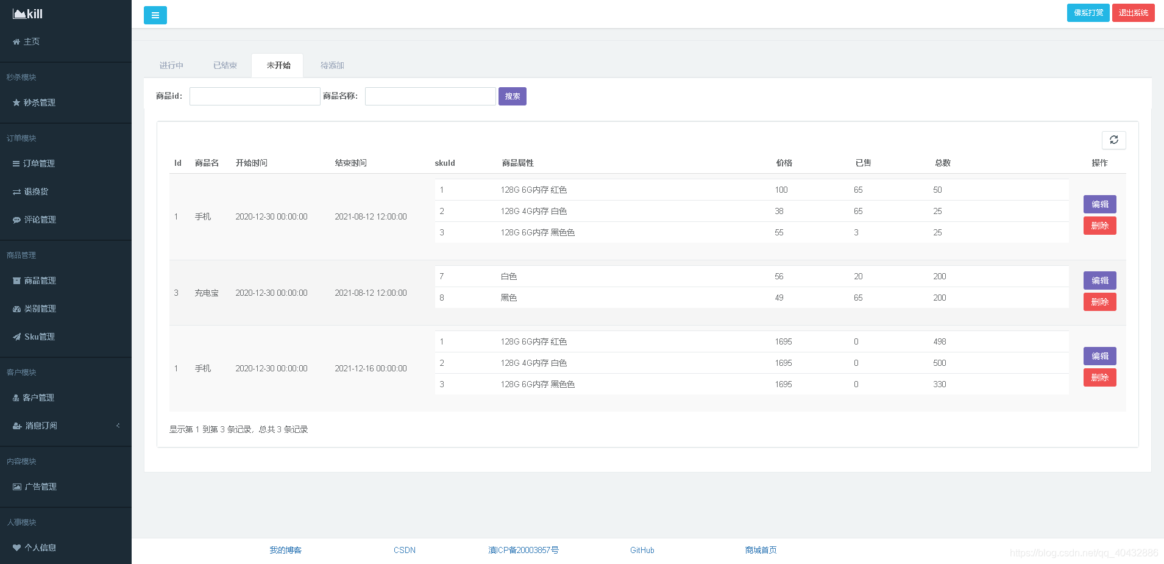Click the table refresh icon
The image size is (1164, 564).
[x=1113, y=140]
